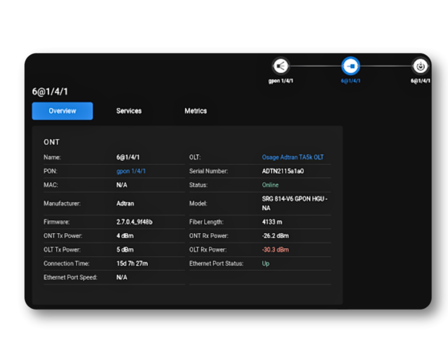Click the 6@1/4/1 page heading
448x347 pixels.
click(50, 92)
